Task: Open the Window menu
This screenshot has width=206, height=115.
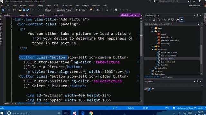Action: 96,5
